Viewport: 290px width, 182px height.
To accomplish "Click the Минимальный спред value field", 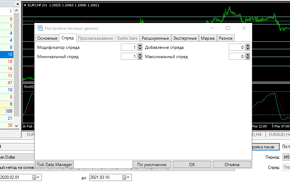I will tap(129, 57).
